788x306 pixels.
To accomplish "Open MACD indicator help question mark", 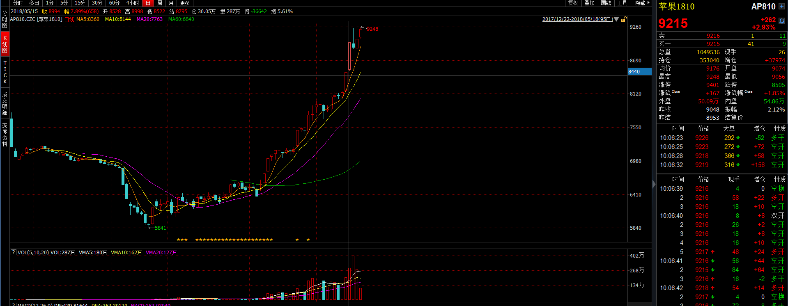I will tap(14, 304).
